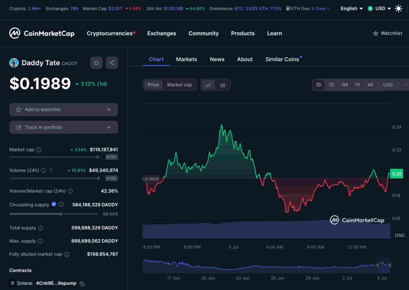Viewport: 409px width, 290px height.
Task: Open the Products menu
Action: [x=242, y=34]
